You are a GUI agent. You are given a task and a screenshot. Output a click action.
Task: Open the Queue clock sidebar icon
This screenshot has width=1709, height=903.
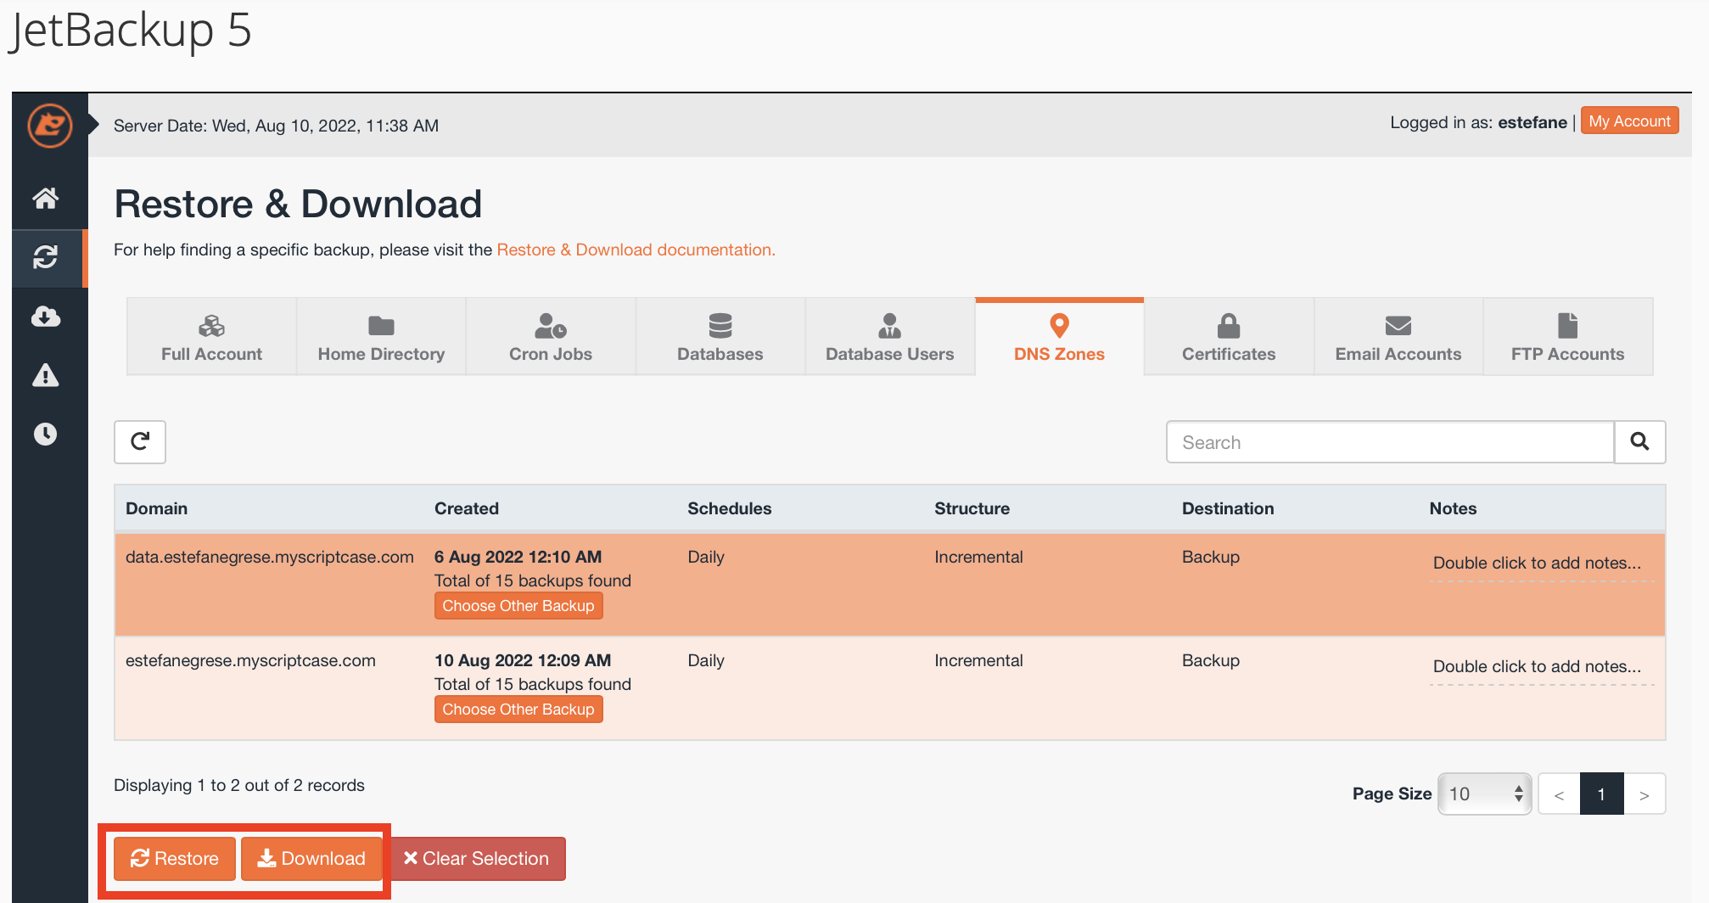[x=46, y=434]
